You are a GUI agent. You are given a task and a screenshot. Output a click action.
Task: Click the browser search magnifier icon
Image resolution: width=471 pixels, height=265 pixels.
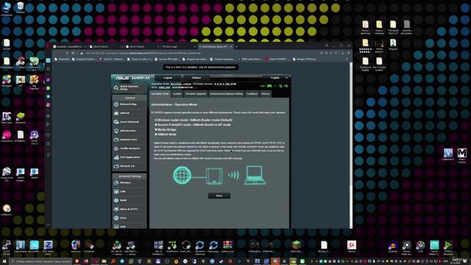[x=327, y=46]
